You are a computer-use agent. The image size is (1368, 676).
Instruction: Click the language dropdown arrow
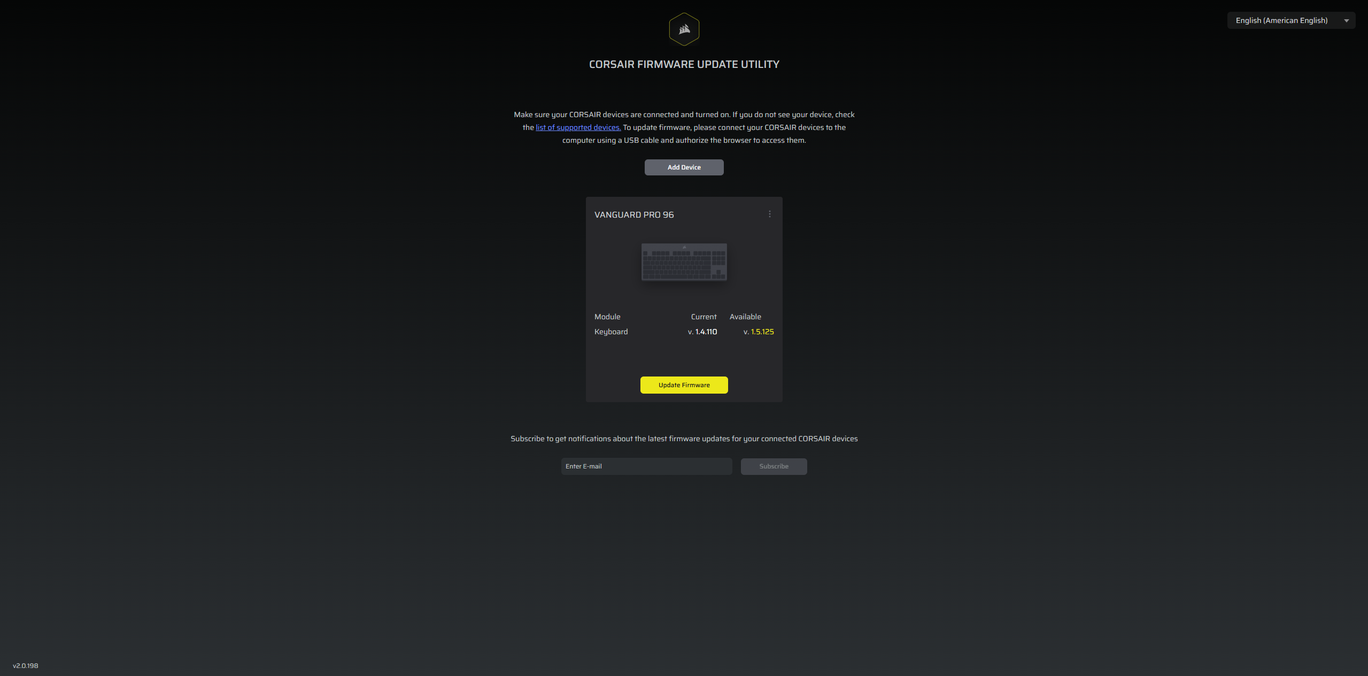tap(1346, 21)
